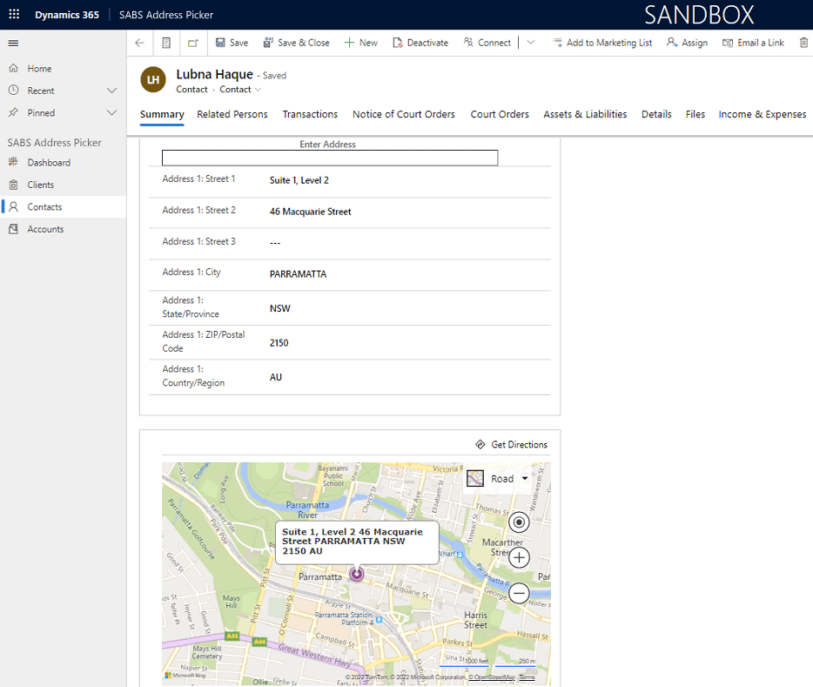Viewport: 813px width, 687px height.
Task: Open the Road map type dropdown
Action: point(499,479)
